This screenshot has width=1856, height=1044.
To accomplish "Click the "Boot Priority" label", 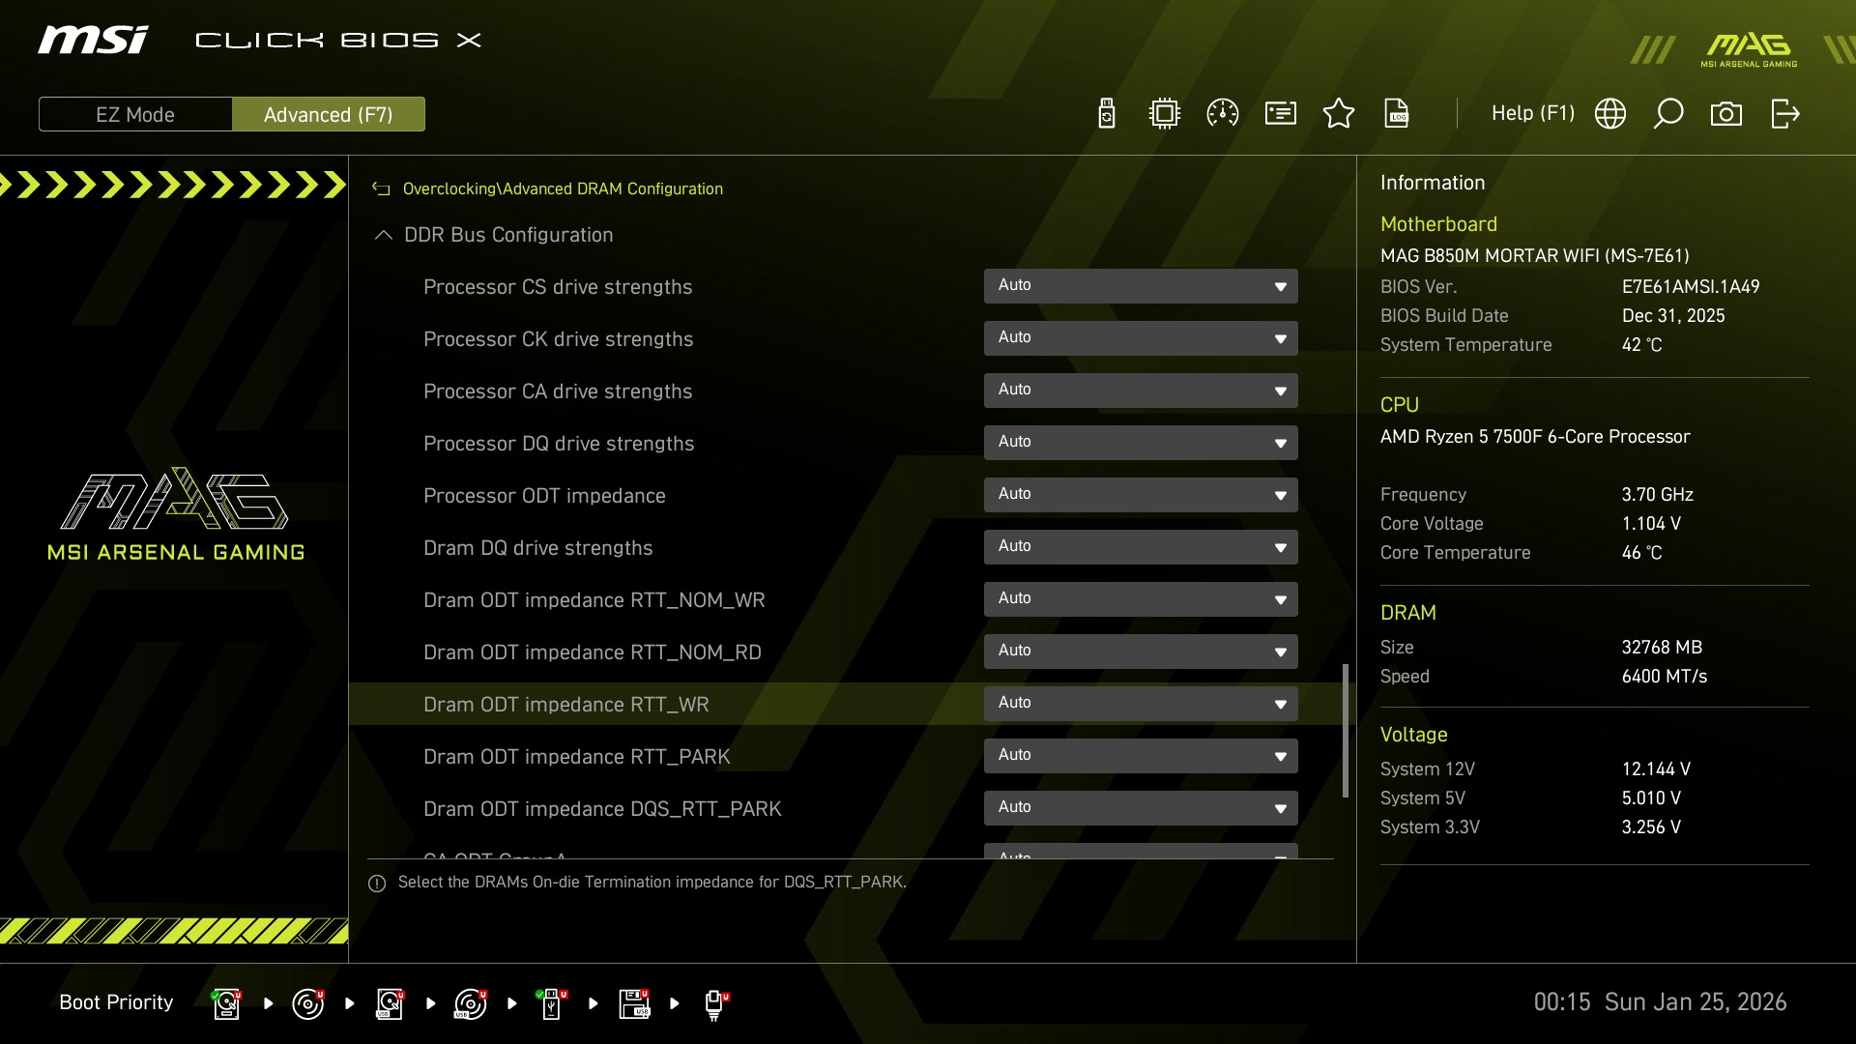I will [116, 1002].
